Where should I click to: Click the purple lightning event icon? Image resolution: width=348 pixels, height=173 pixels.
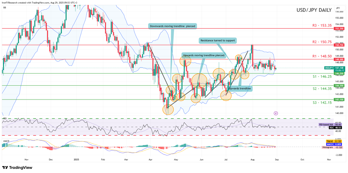[276, 113]
